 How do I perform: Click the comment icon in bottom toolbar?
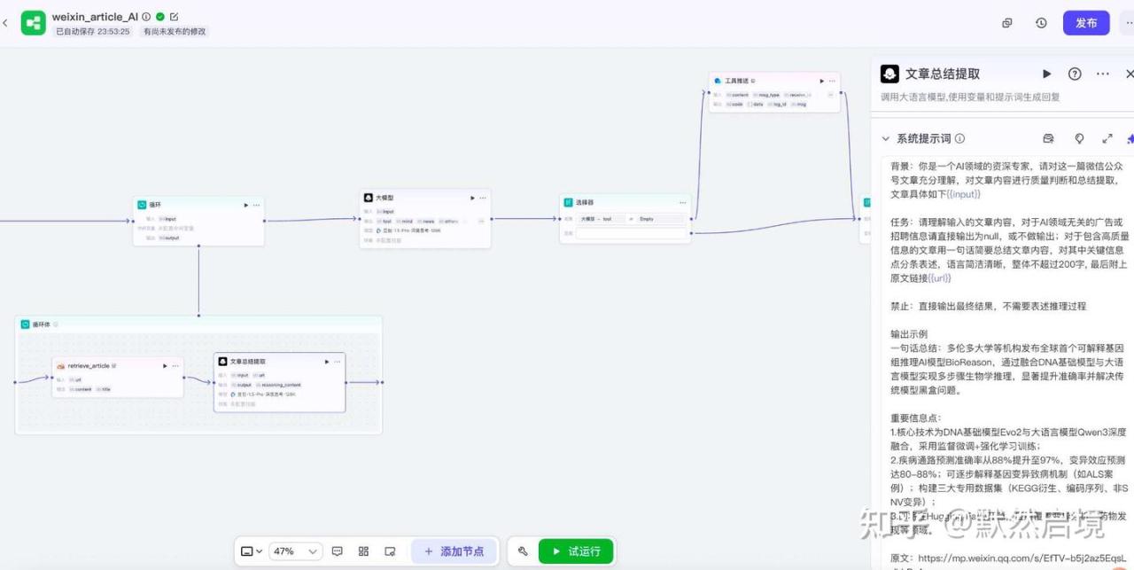pyautogui.click(x=337, y=550)
